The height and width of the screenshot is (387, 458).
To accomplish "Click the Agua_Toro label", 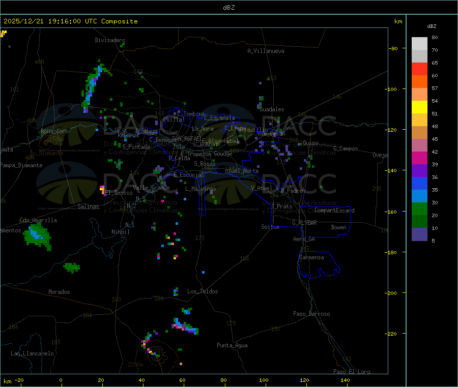I will pyautogui.click(x=54, y=131).
